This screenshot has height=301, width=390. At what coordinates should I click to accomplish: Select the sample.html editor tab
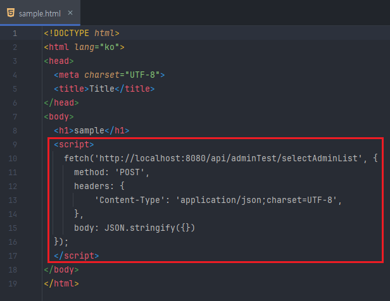(x=40, y=13)
